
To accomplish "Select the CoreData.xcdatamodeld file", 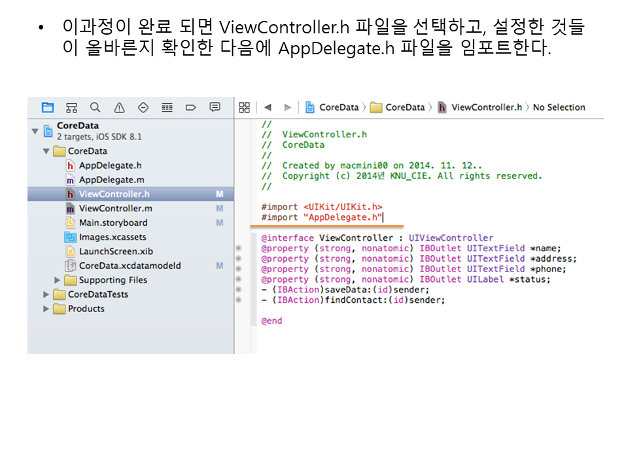I will (x=130, y=266).
